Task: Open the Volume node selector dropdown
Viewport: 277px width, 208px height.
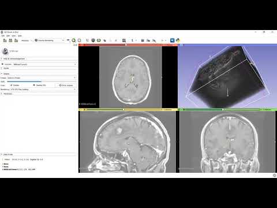Action: tap(44, 64)
